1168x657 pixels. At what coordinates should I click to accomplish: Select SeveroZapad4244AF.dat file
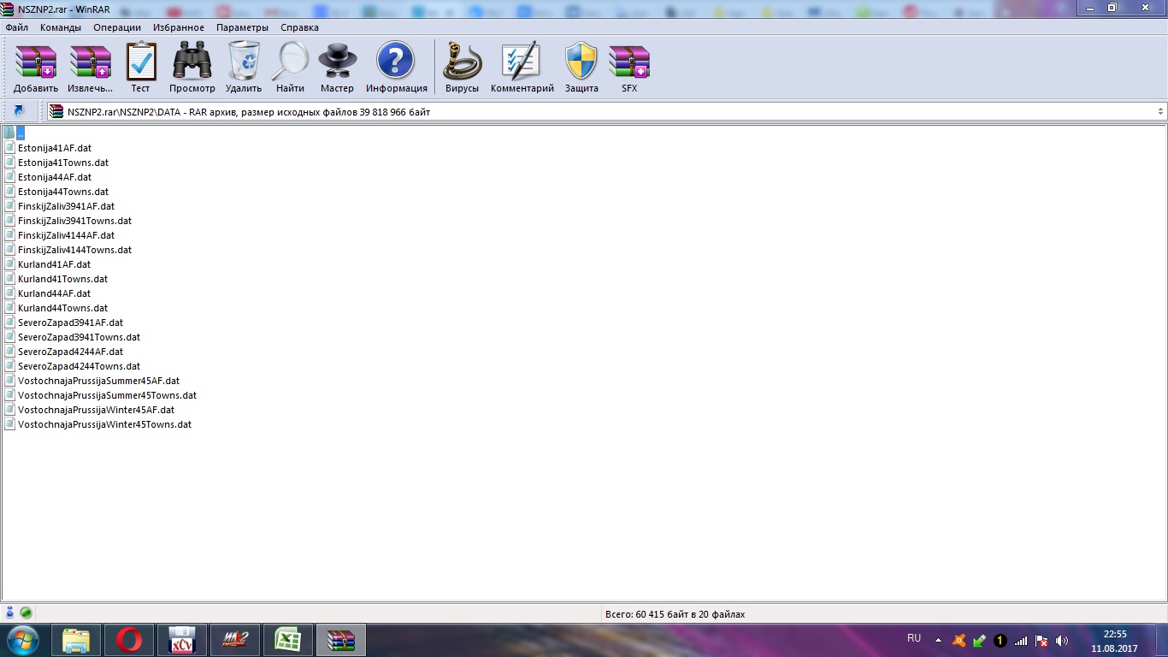click(x=70, y=352)
